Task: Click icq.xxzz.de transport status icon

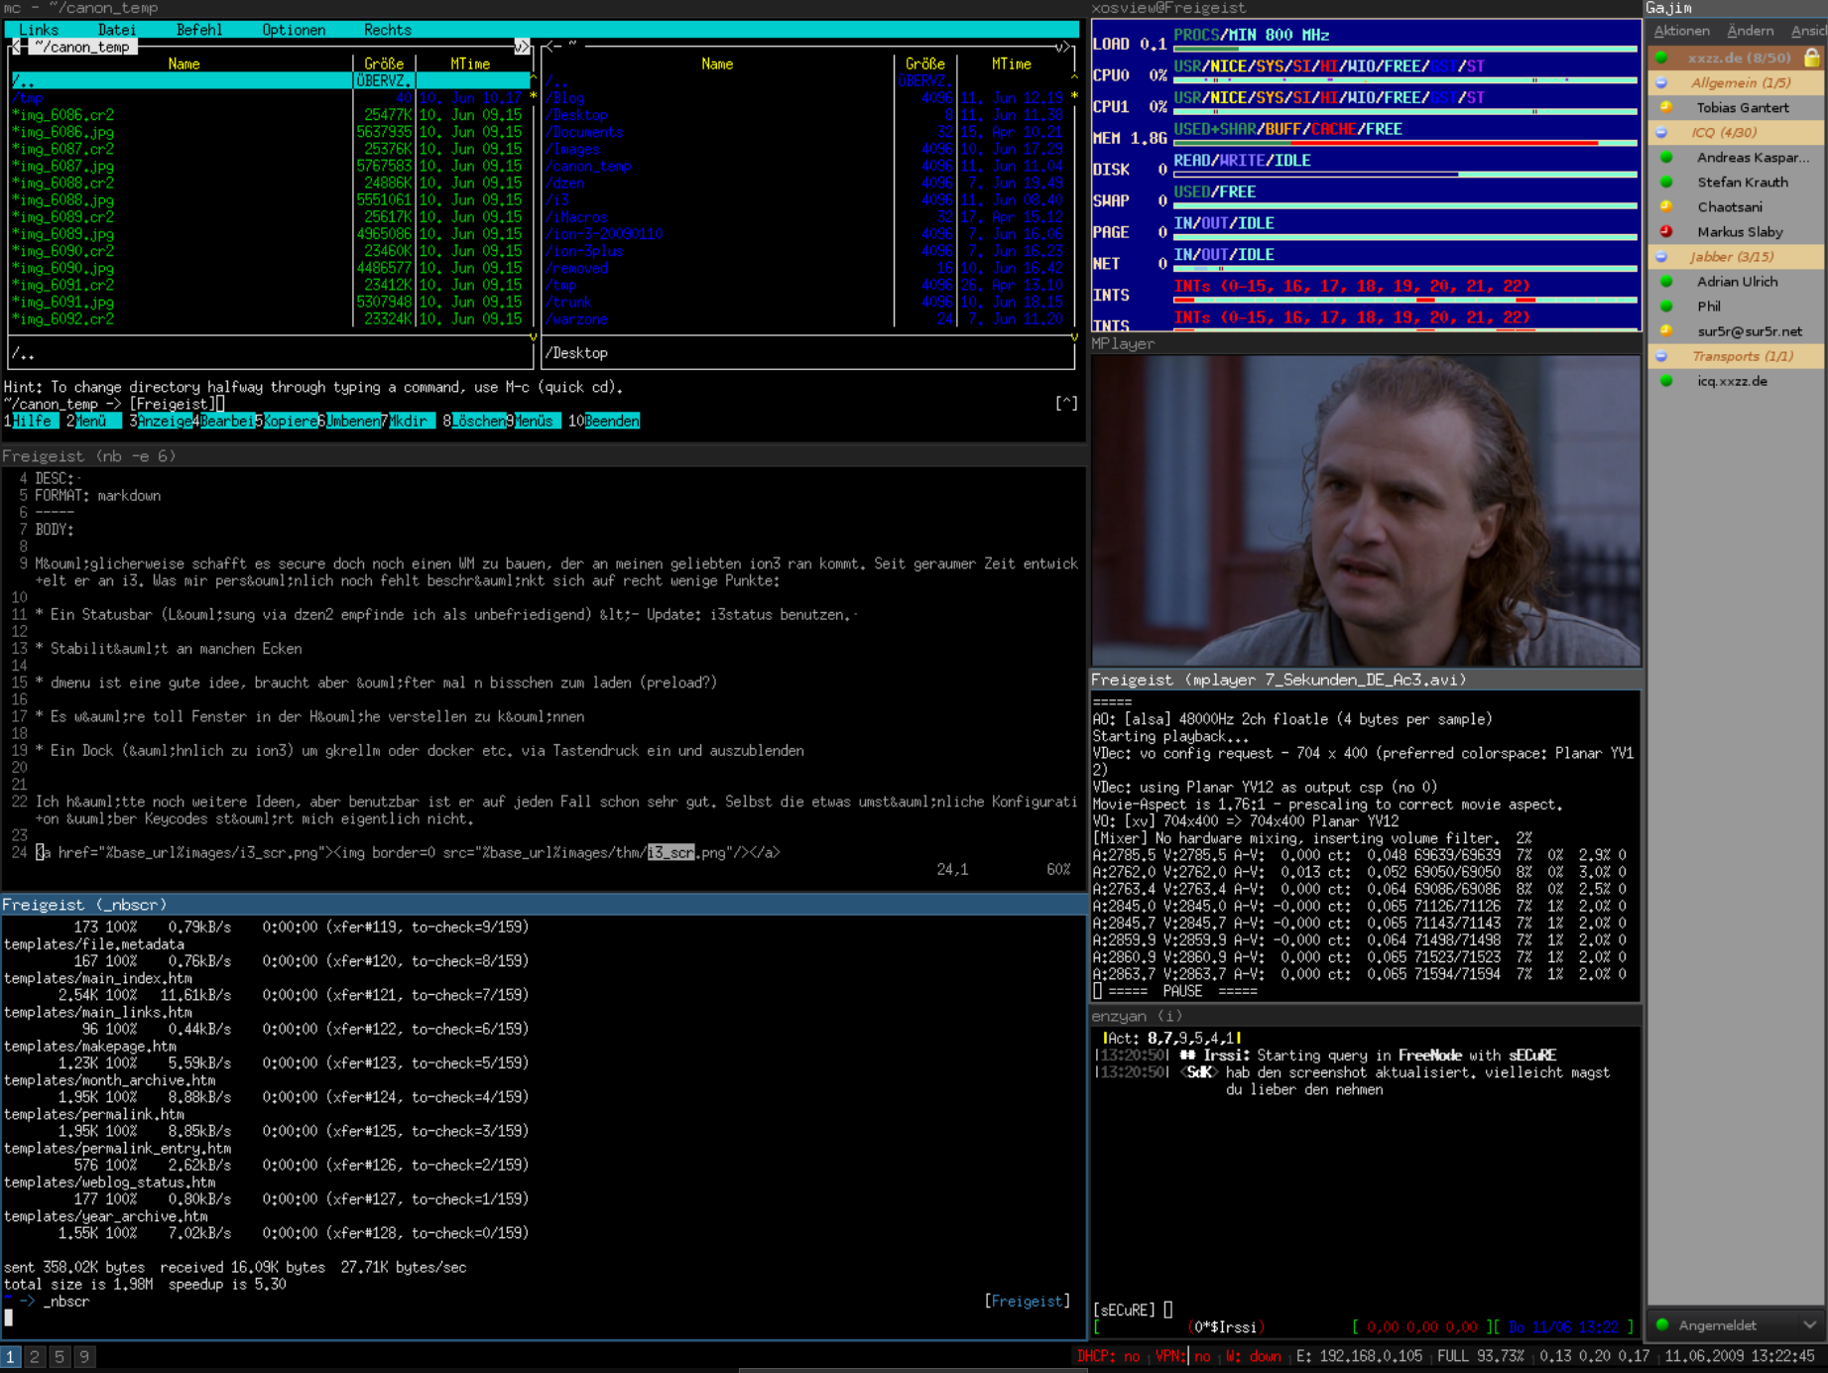Action: (x=1666, y=380)
